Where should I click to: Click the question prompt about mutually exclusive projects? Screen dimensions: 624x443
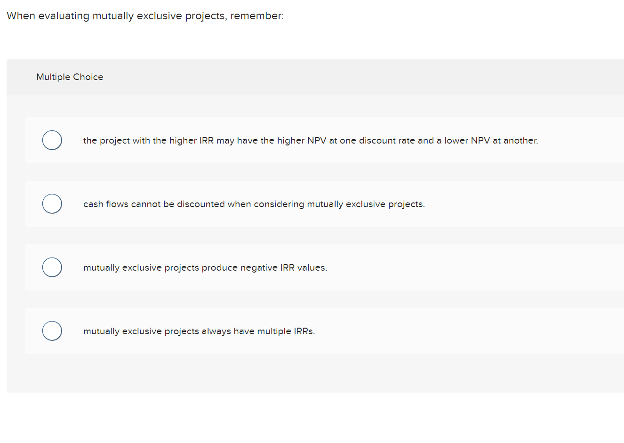point(144,16)
